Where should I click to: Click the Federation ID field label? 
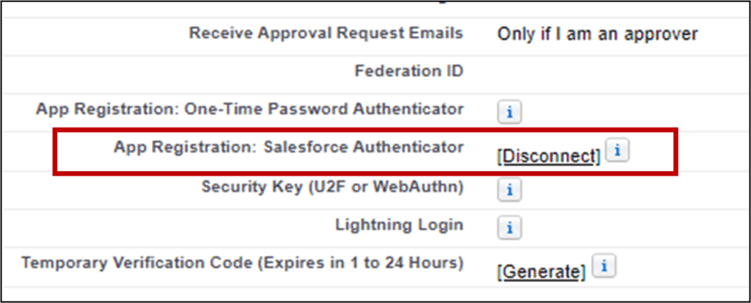409,71
